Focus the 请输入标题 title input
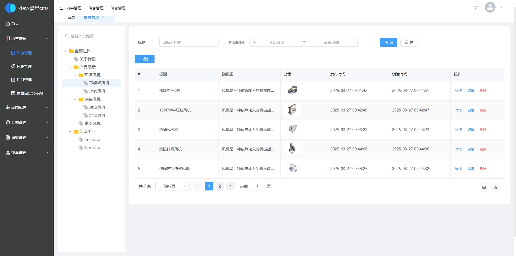Screen dimensions: 516x256 click(189, 42)
